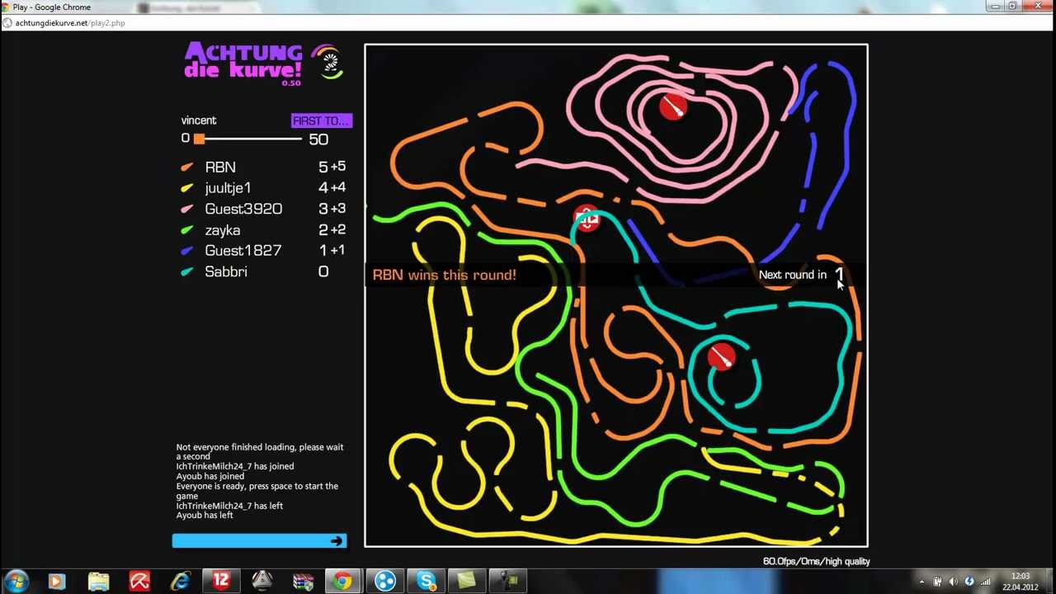The height and width of the screenshot is (594, 1056).
Task: Select player name Guest1827
Action: [243, 251]
